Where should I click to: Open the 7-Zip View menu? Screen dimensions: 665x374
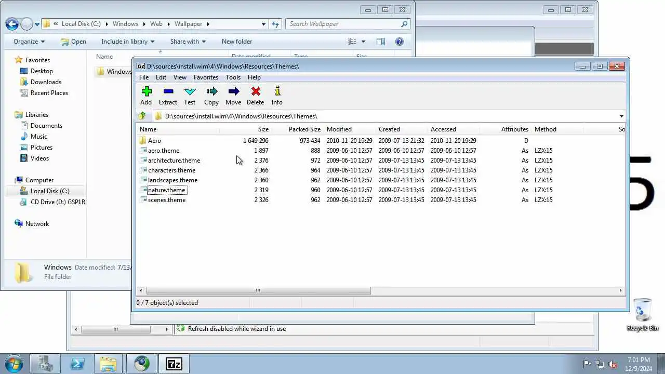pos(180,77)
